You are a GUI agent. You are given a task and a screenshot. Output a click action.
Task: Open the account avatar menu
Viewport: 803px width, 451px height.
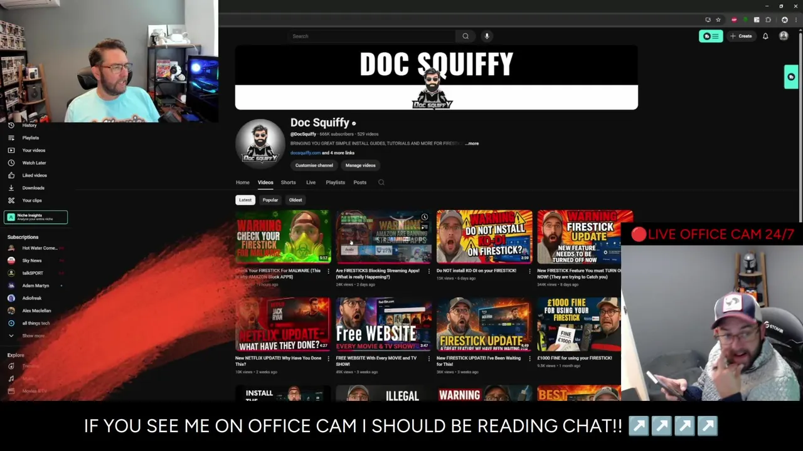[784, 36]
